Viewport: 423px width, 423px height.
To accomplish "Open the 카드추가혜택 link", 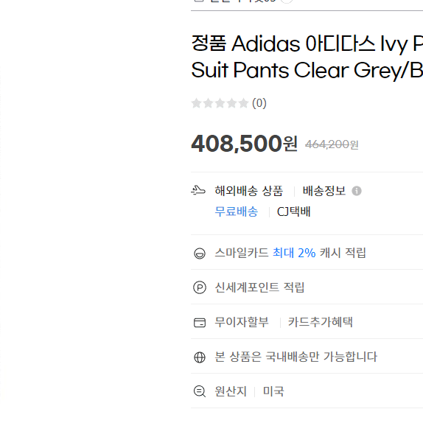I will point(321,322).
